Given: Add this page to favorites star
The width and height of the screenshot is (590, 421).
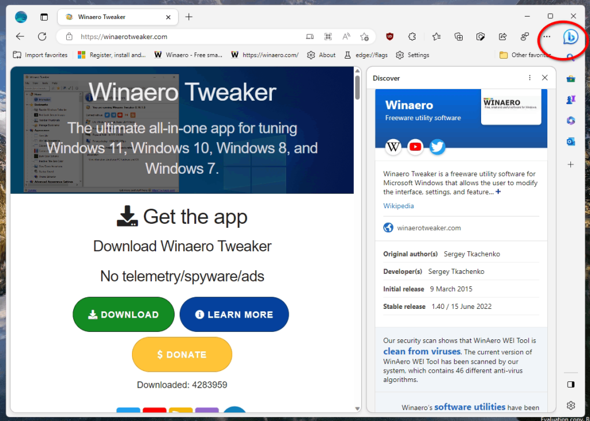Looking at the screenshot, I should [364, 36].
